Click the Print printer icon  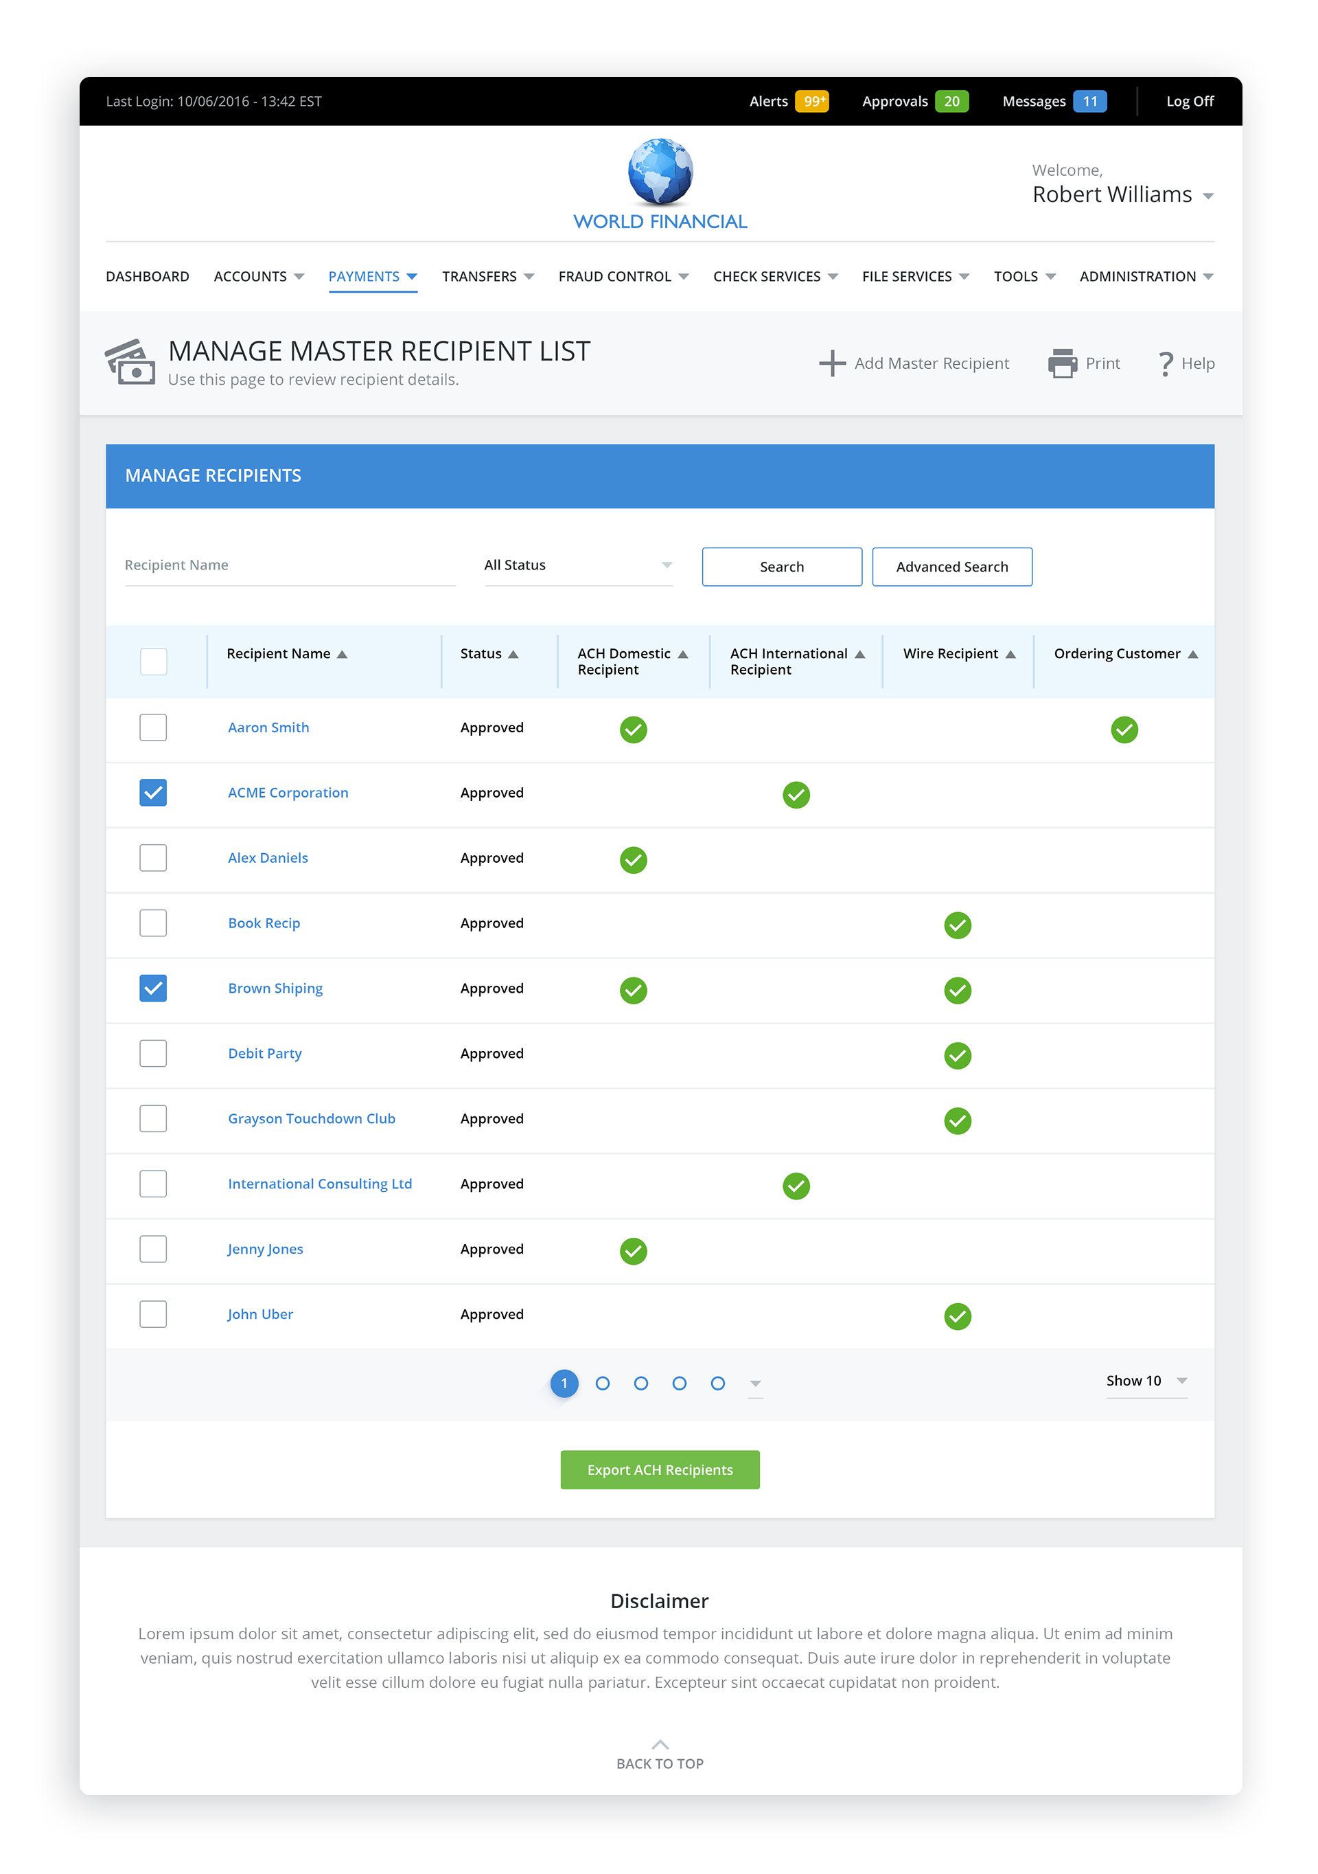point(1062,363)
